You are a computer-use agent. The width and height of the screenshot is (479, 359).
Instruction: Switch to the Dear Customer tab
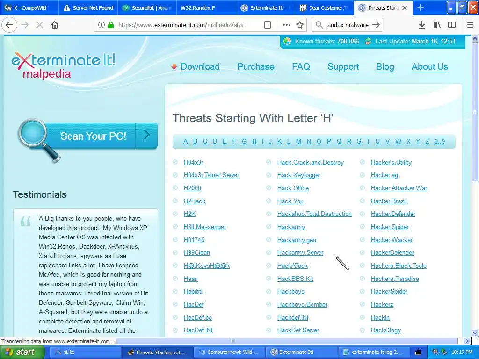(325, 8)
